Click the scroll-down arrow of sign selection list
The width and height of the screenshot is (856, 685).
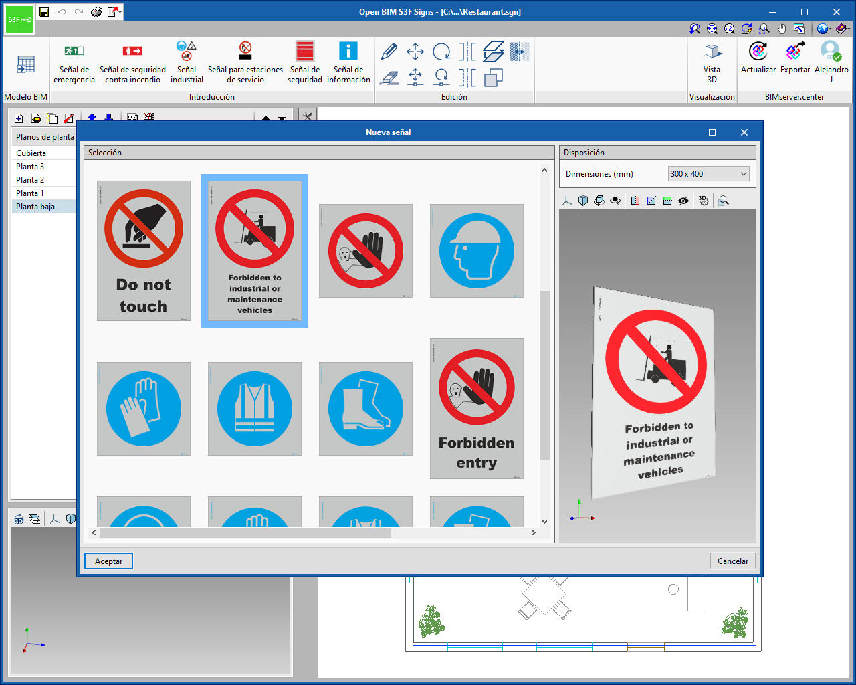(x=544, y=522)
